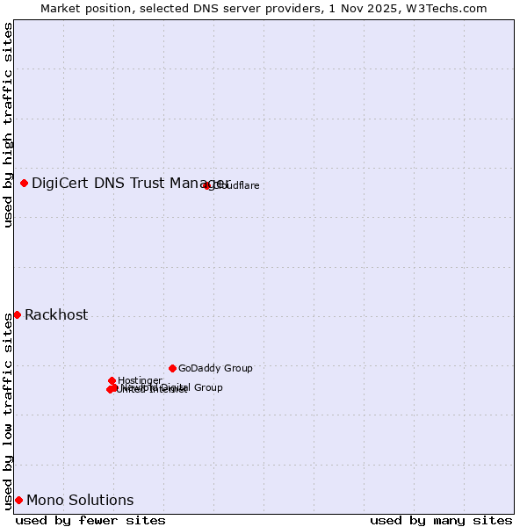Click the 'used by many sites' axis label

(441, 520)
